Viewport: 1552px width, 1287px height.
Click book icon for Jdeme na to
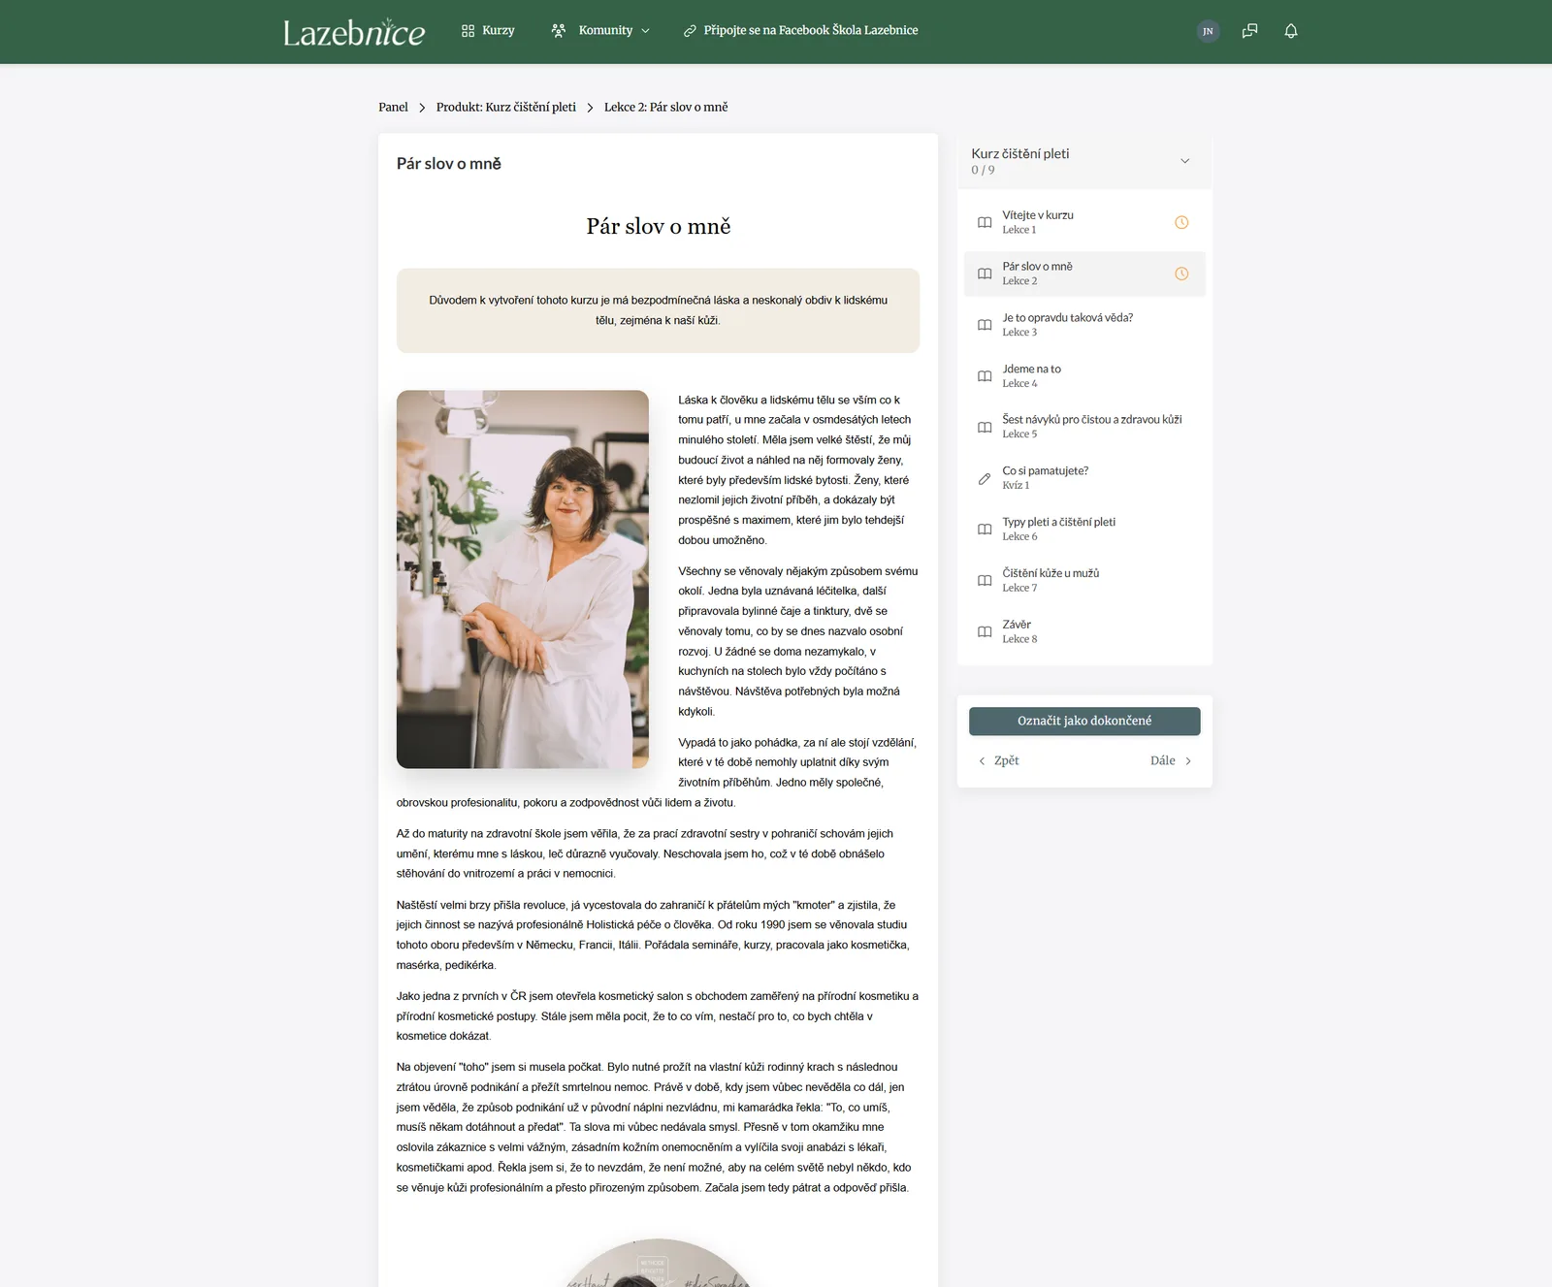985,376
